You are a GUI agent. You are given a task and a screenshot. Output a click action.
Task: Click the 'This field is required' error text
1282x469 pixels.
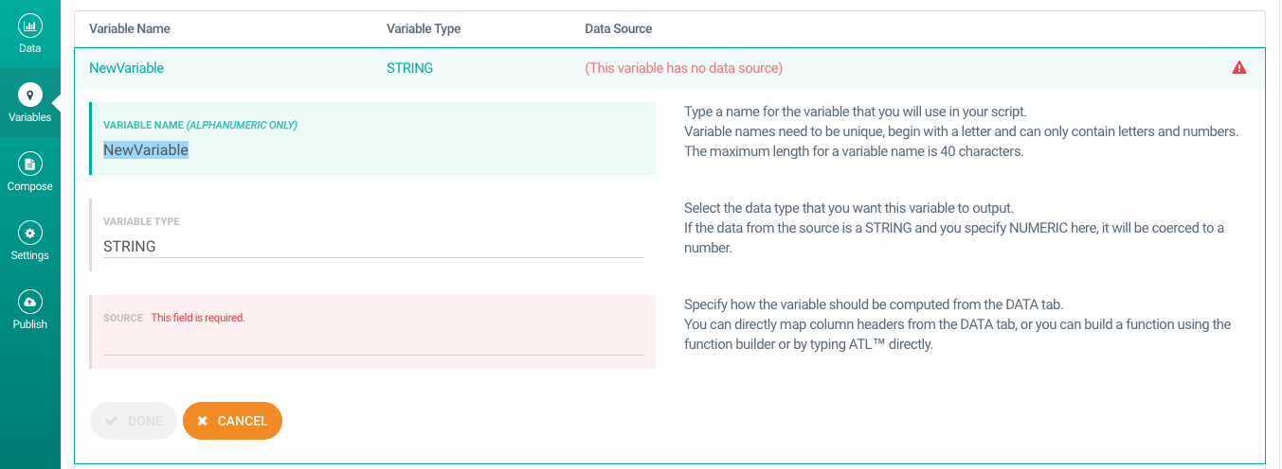[x=198, y=318]
